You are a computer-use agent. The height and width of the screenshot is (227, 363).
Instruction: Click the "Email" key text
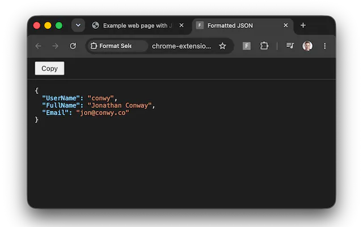[56, 113]
